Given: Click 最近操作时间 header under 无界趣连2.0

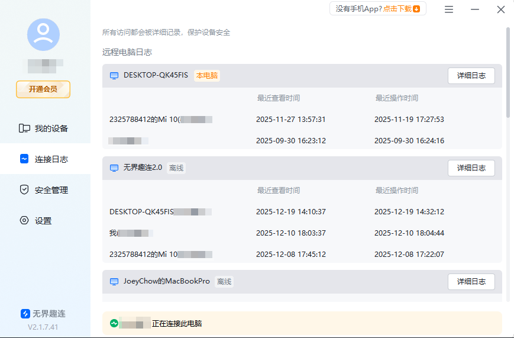Looking at the screenshot, I should point(397,191).
